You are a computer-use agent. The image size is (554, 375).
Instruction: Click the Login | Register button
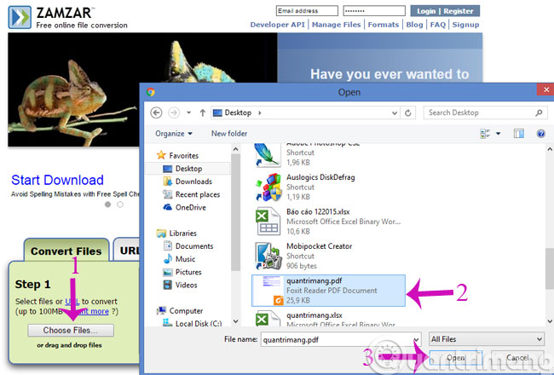click(x=445, y=11)
